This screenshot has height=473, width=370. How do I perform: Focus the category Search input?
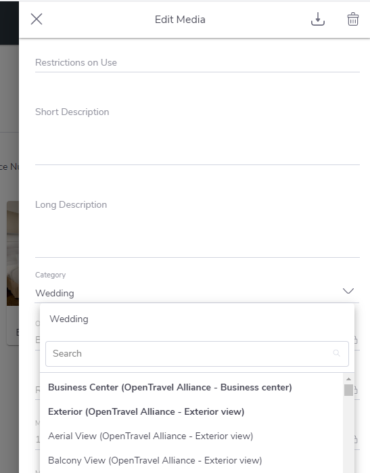pos(197,353)
